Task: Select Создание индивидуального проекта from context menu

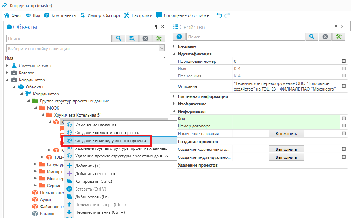Action: click(x=110, y=140)
